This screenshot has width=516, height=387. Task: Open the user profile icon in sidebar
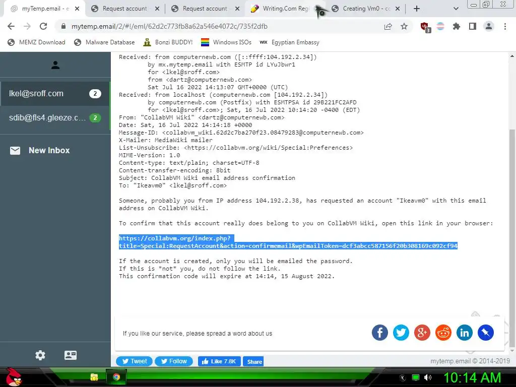pos(55,65)
